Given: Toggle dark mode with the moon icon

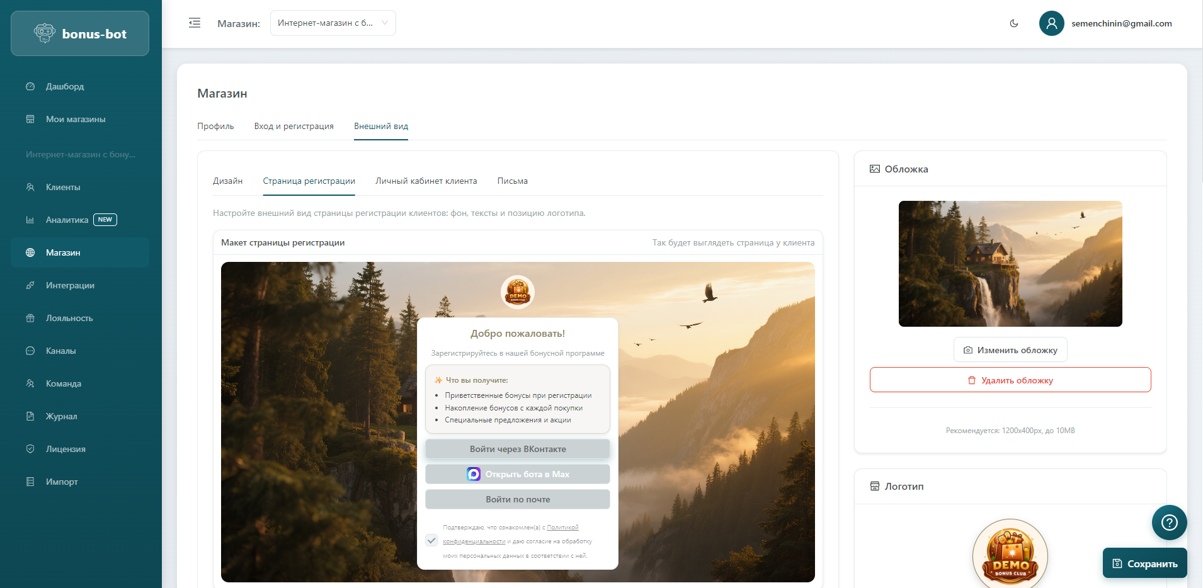Looking at the screenshot, I should pyautogui.click(x=1014, y=23).
